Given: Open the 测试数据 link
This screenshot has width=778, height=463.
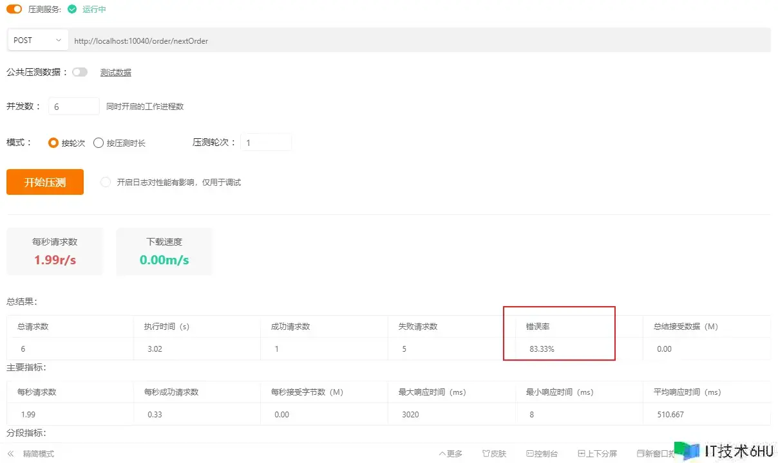Looking at the screenshot, I should click(x=116, y=73).
